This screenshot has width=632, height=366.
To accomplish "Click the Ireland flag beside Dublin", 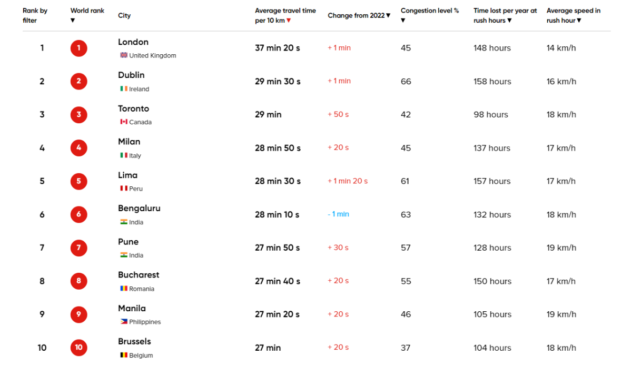I will [124, 89].
